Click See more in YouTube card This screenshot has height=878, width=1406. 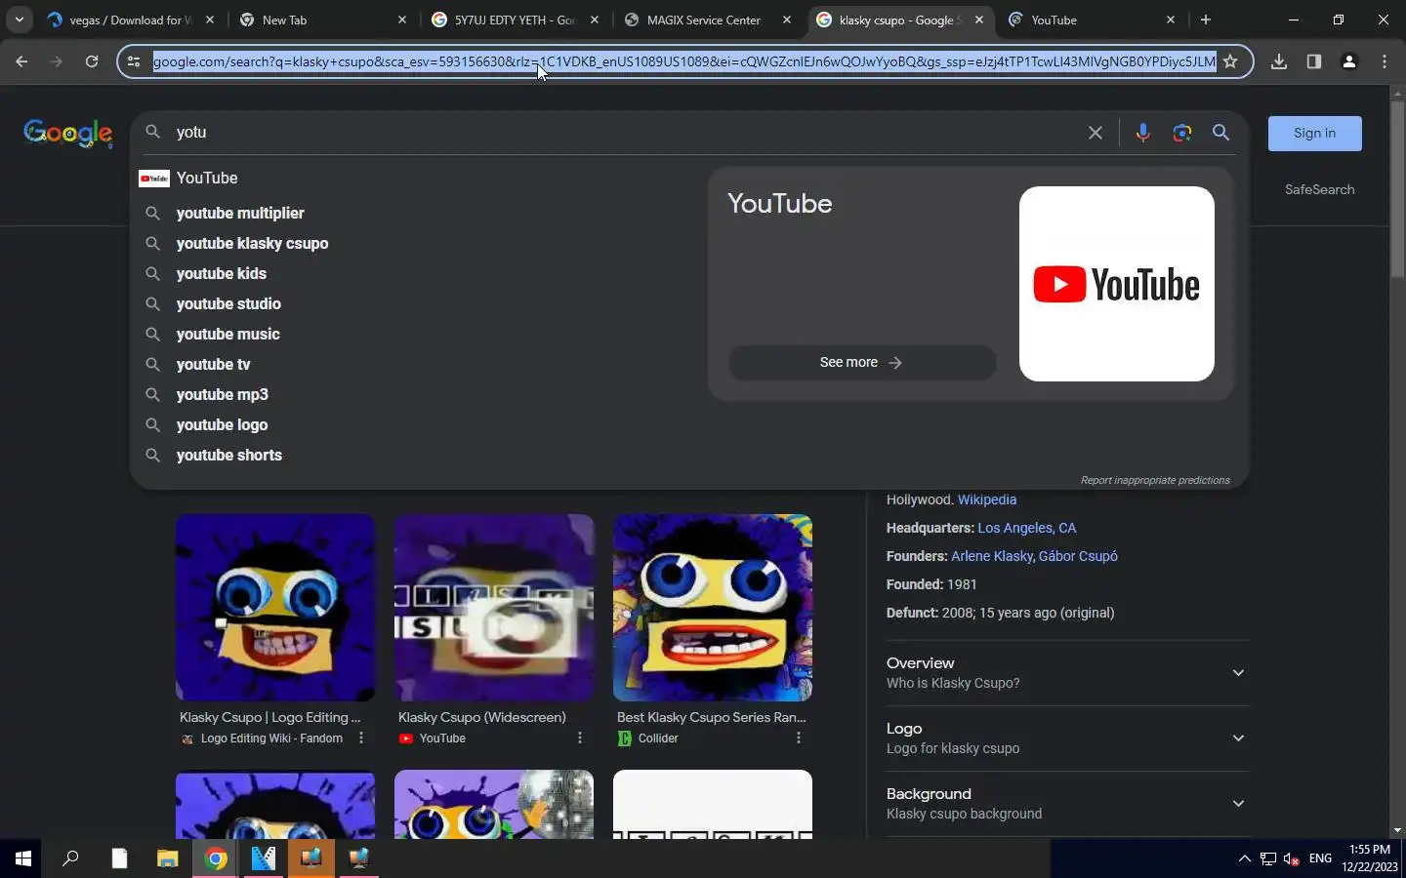(x=861, y=362)
